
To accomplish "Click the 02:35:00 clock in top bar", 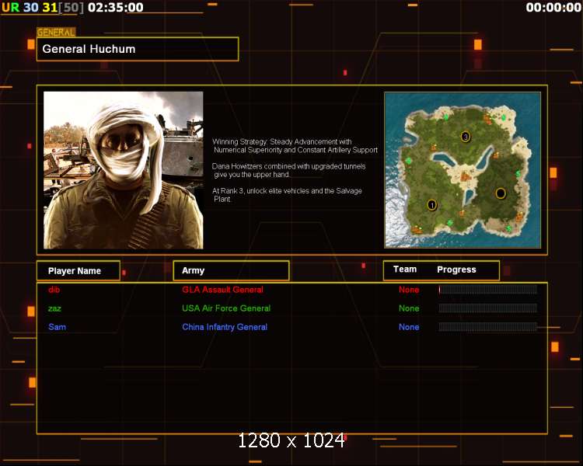I will [116, 7].
